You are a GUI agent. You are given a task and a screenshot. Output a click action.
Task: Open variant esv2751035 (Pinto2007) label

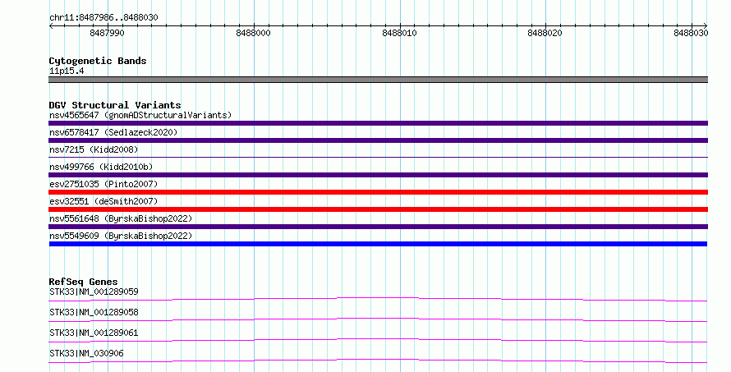pyautogui.click(x=103, y=184)
